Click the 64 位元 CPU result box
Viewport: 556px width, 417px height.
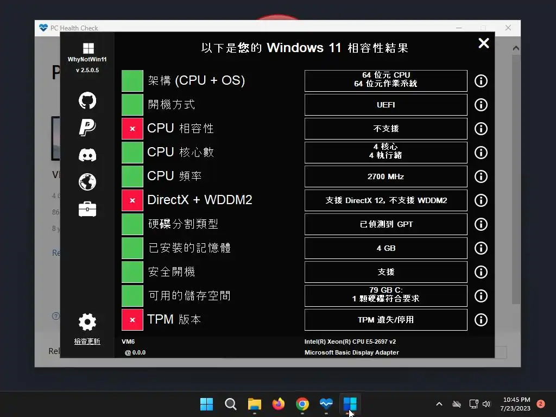coord(386,81)
